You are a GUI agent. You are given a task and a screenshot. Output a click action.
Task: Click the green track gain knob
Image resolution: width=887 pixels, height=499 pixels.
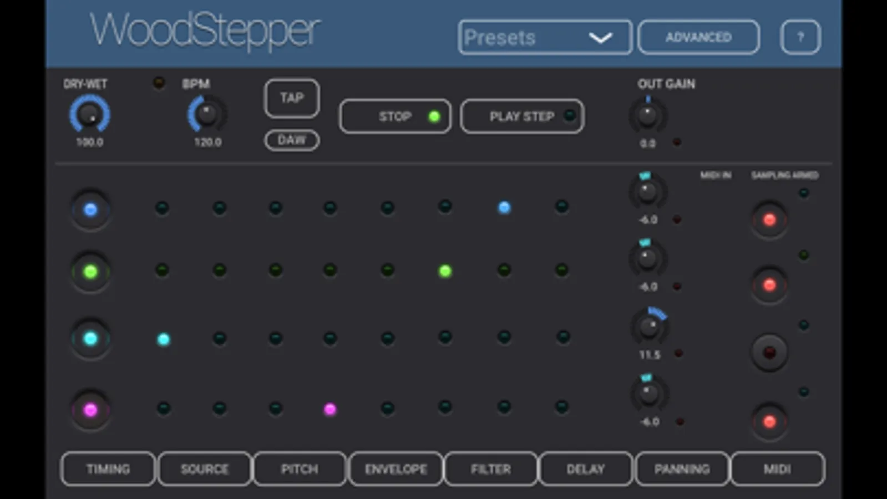[647, 258]
